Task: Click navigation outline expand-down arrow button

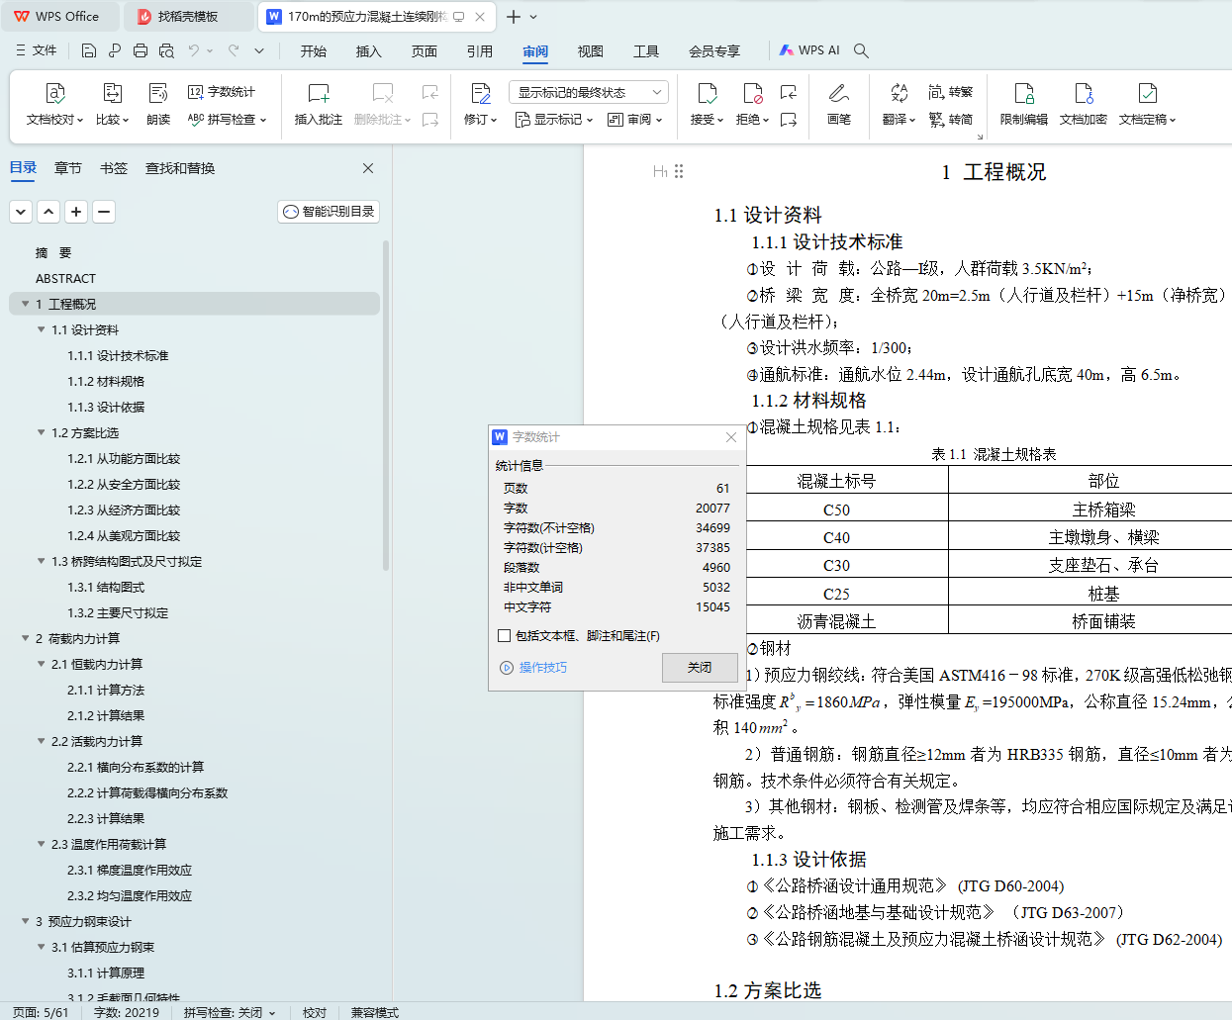Action: click(21, 212)
